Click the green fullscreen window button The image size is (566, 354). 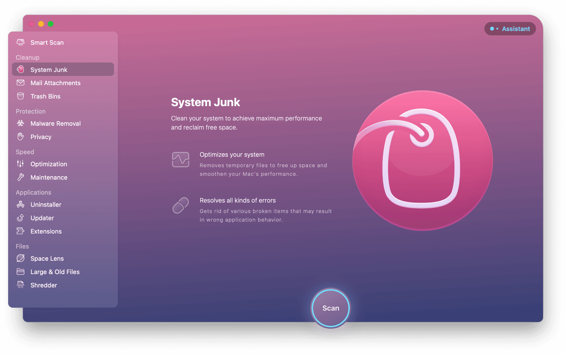[x=51, y=24]
